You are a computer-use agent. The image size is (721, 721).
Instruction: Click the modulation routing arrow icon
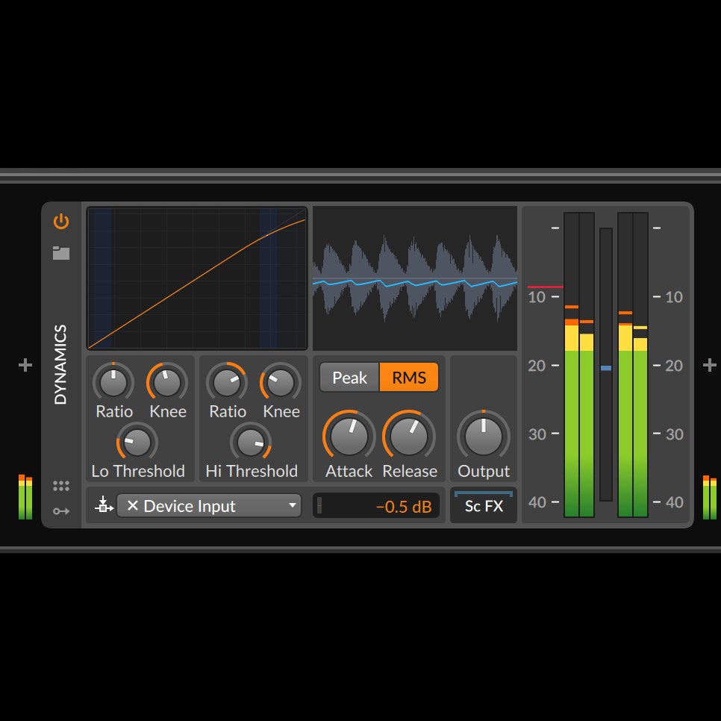pos(61,511)
